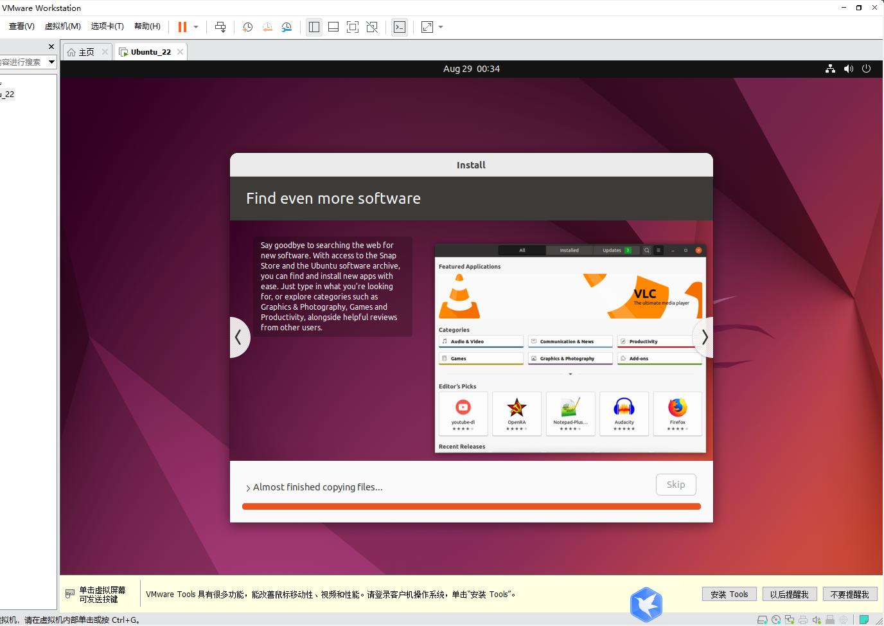Click the hard disk device status icon
884x626 pixels.
tap(762, 620)
